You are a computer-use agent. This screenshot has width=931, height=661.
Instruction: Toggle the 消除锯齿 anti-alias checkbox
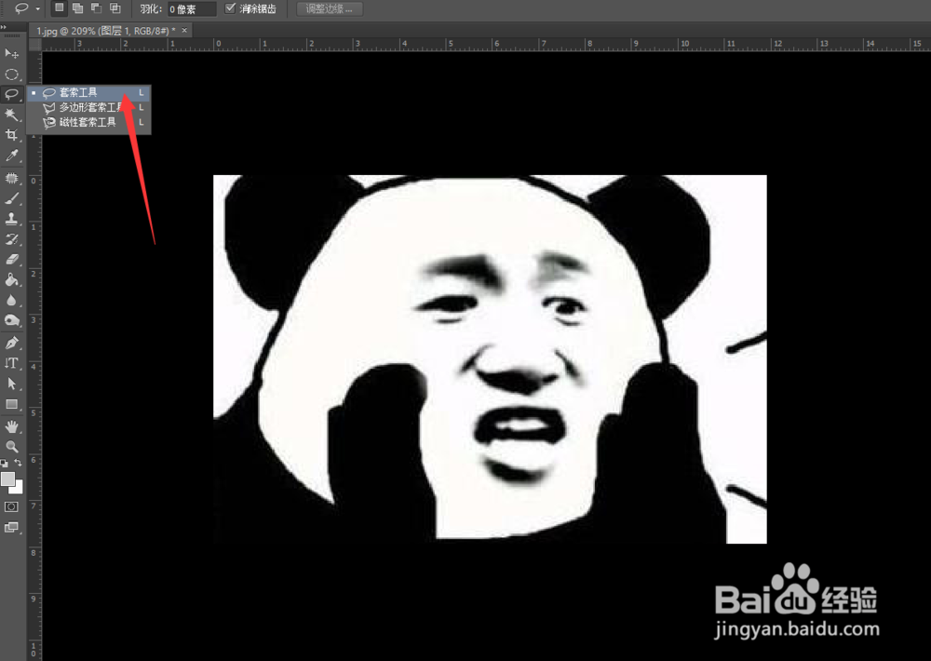tap(230, 8)
